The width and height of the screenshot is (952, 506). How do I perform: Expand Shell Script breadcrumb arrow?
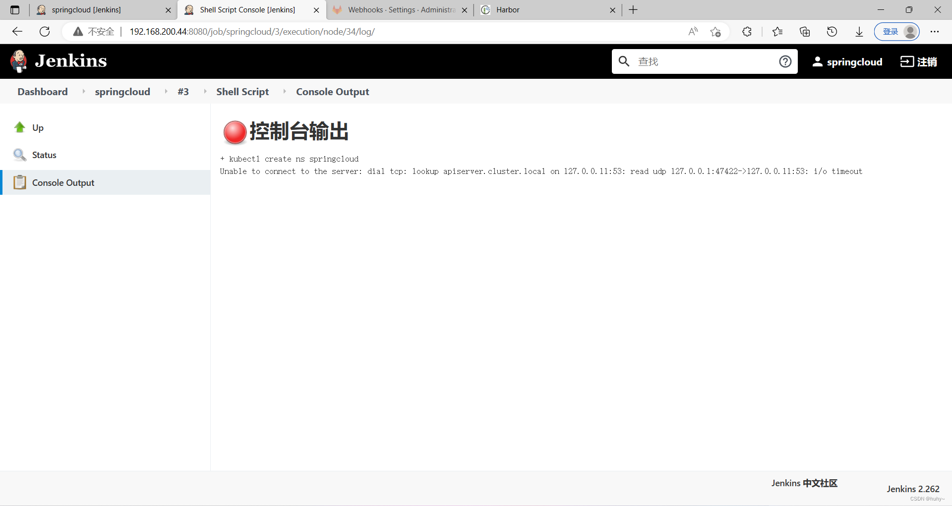[284, 91]
